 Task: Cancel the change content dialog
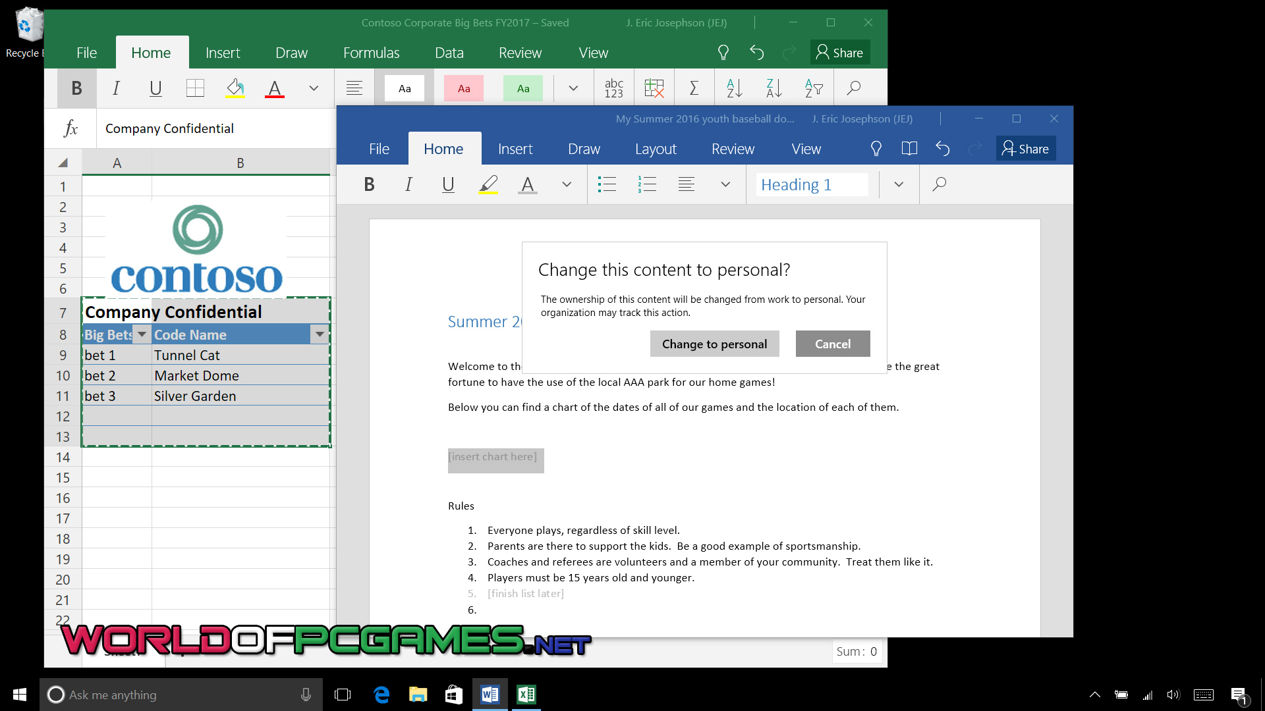(833, 344)
